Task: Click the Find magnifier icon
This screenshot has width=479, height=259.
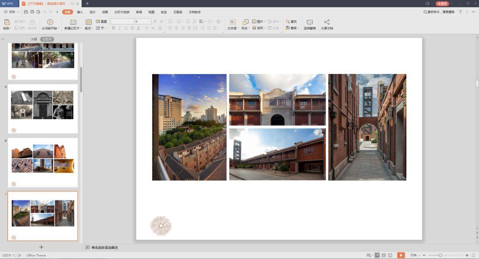Action: [287, 21]
